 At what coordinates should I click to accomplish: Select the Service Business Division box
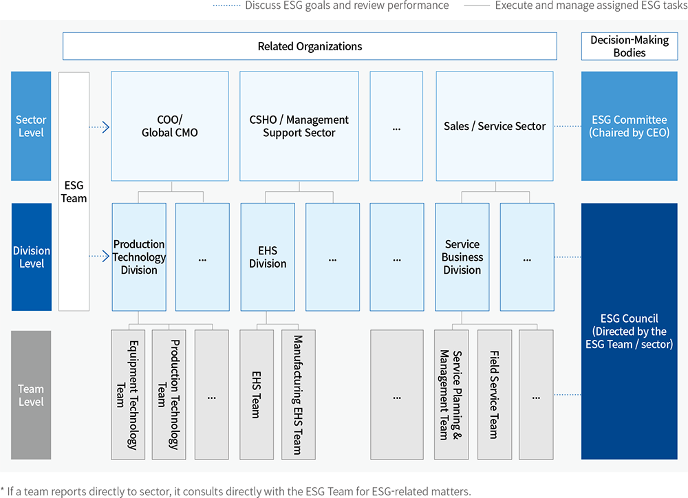[462, 257]
